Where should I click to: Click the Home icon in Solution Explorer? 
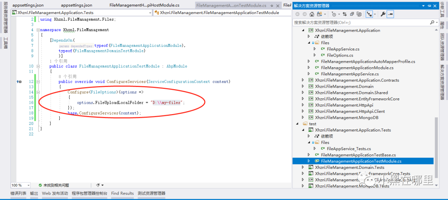click(312, 14)
